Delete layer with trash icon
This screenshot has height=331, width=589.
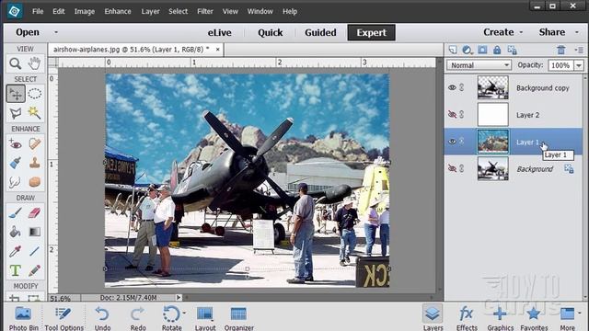coord(560,50)
